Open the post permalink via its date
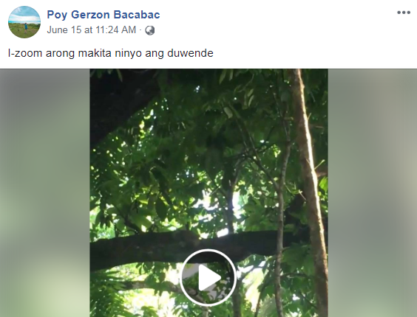 point(92,29)
